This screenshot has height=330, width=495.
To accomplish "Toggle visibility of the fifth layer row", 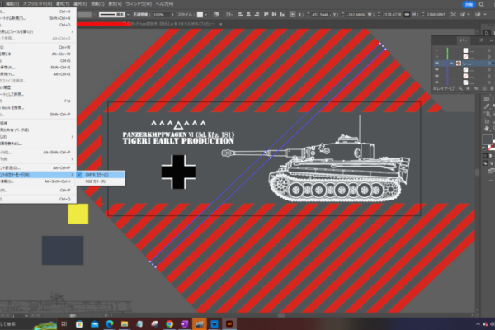I will (x=436, y=76).
